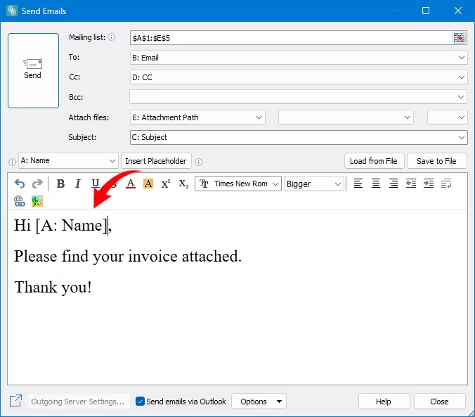Click the large Send button

pos(33,70)
